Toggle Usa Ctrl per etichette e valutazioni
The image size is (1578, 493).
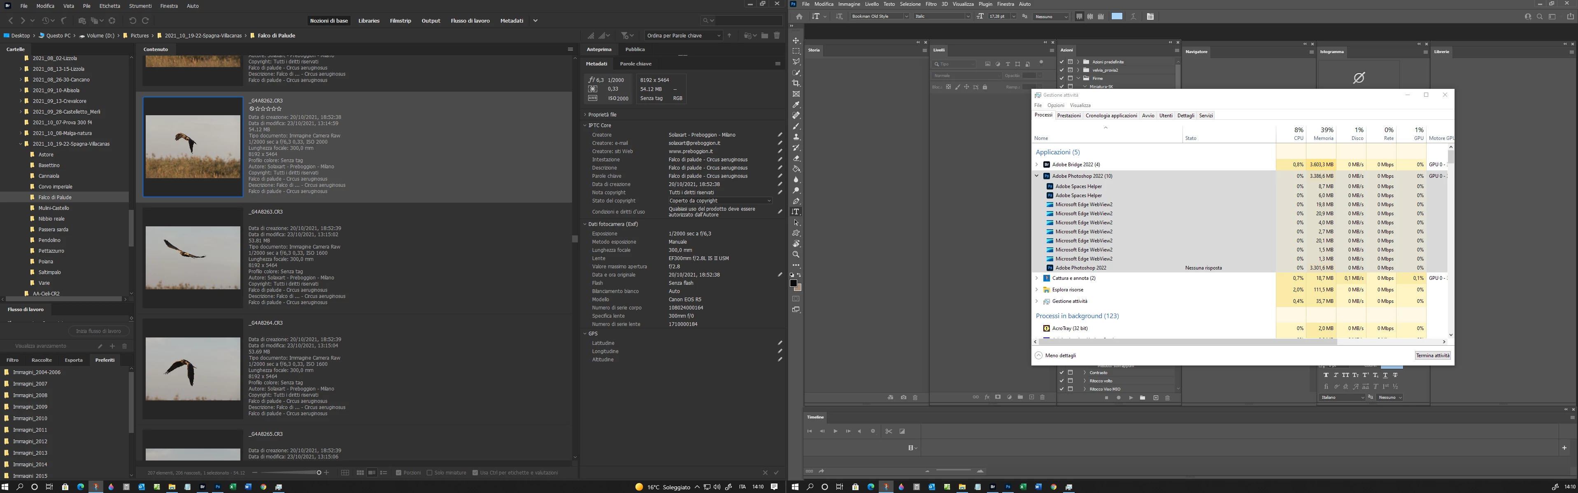click(x=475, y=473)
